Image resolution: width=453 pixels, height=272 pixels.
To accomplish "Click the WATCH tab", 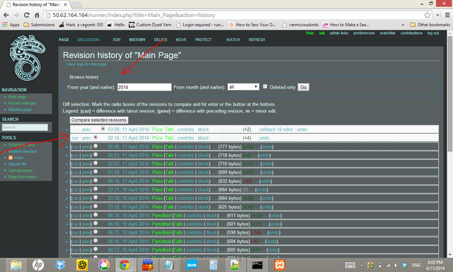I will tap(233, 40).
